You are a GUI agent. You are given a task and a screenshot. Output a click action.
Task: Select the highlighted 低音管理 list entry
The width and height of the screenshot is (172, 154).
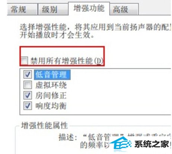pos(52,74)
